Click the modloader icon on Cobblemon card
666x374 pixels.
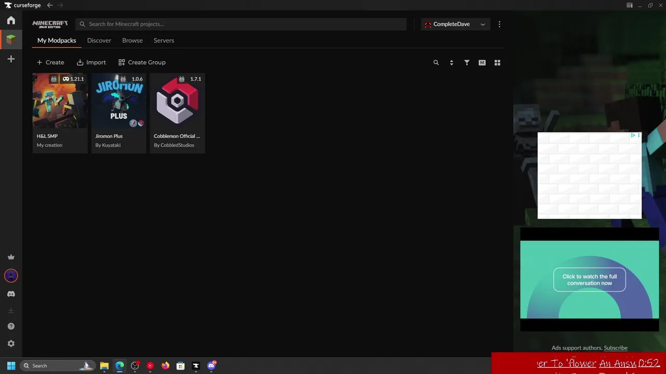[182, 79]
